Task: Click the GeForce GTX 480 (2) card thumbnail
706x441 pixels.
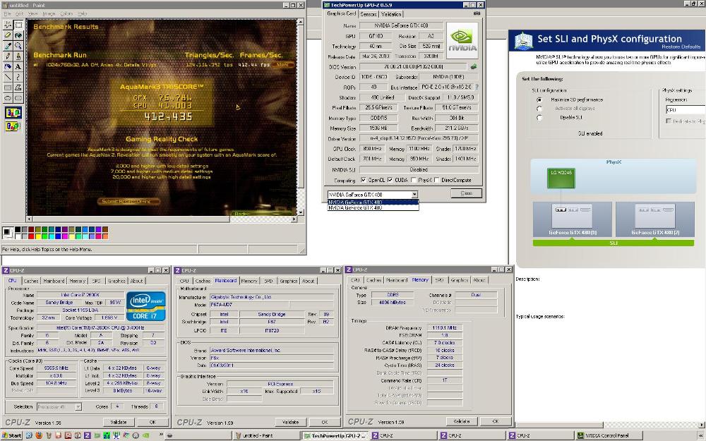Action: click(x=654, y=219)
